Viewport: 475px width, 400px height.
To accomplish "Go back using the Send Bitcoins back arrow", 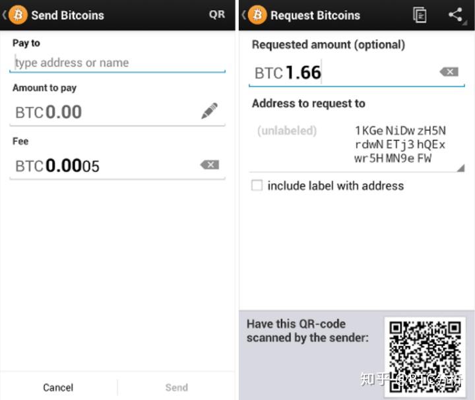I will pyautogui.click(x=5, y=15).
